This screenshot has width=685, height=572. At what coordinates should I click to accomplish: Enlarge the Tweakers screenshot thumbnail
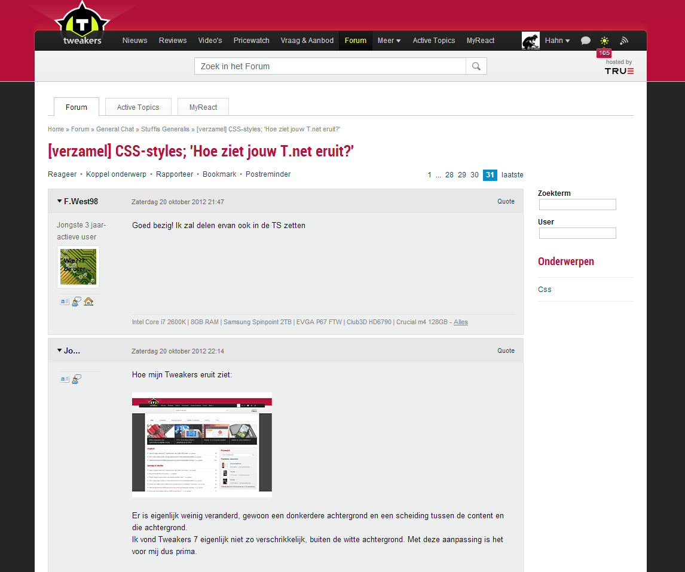tap(202, 445)
